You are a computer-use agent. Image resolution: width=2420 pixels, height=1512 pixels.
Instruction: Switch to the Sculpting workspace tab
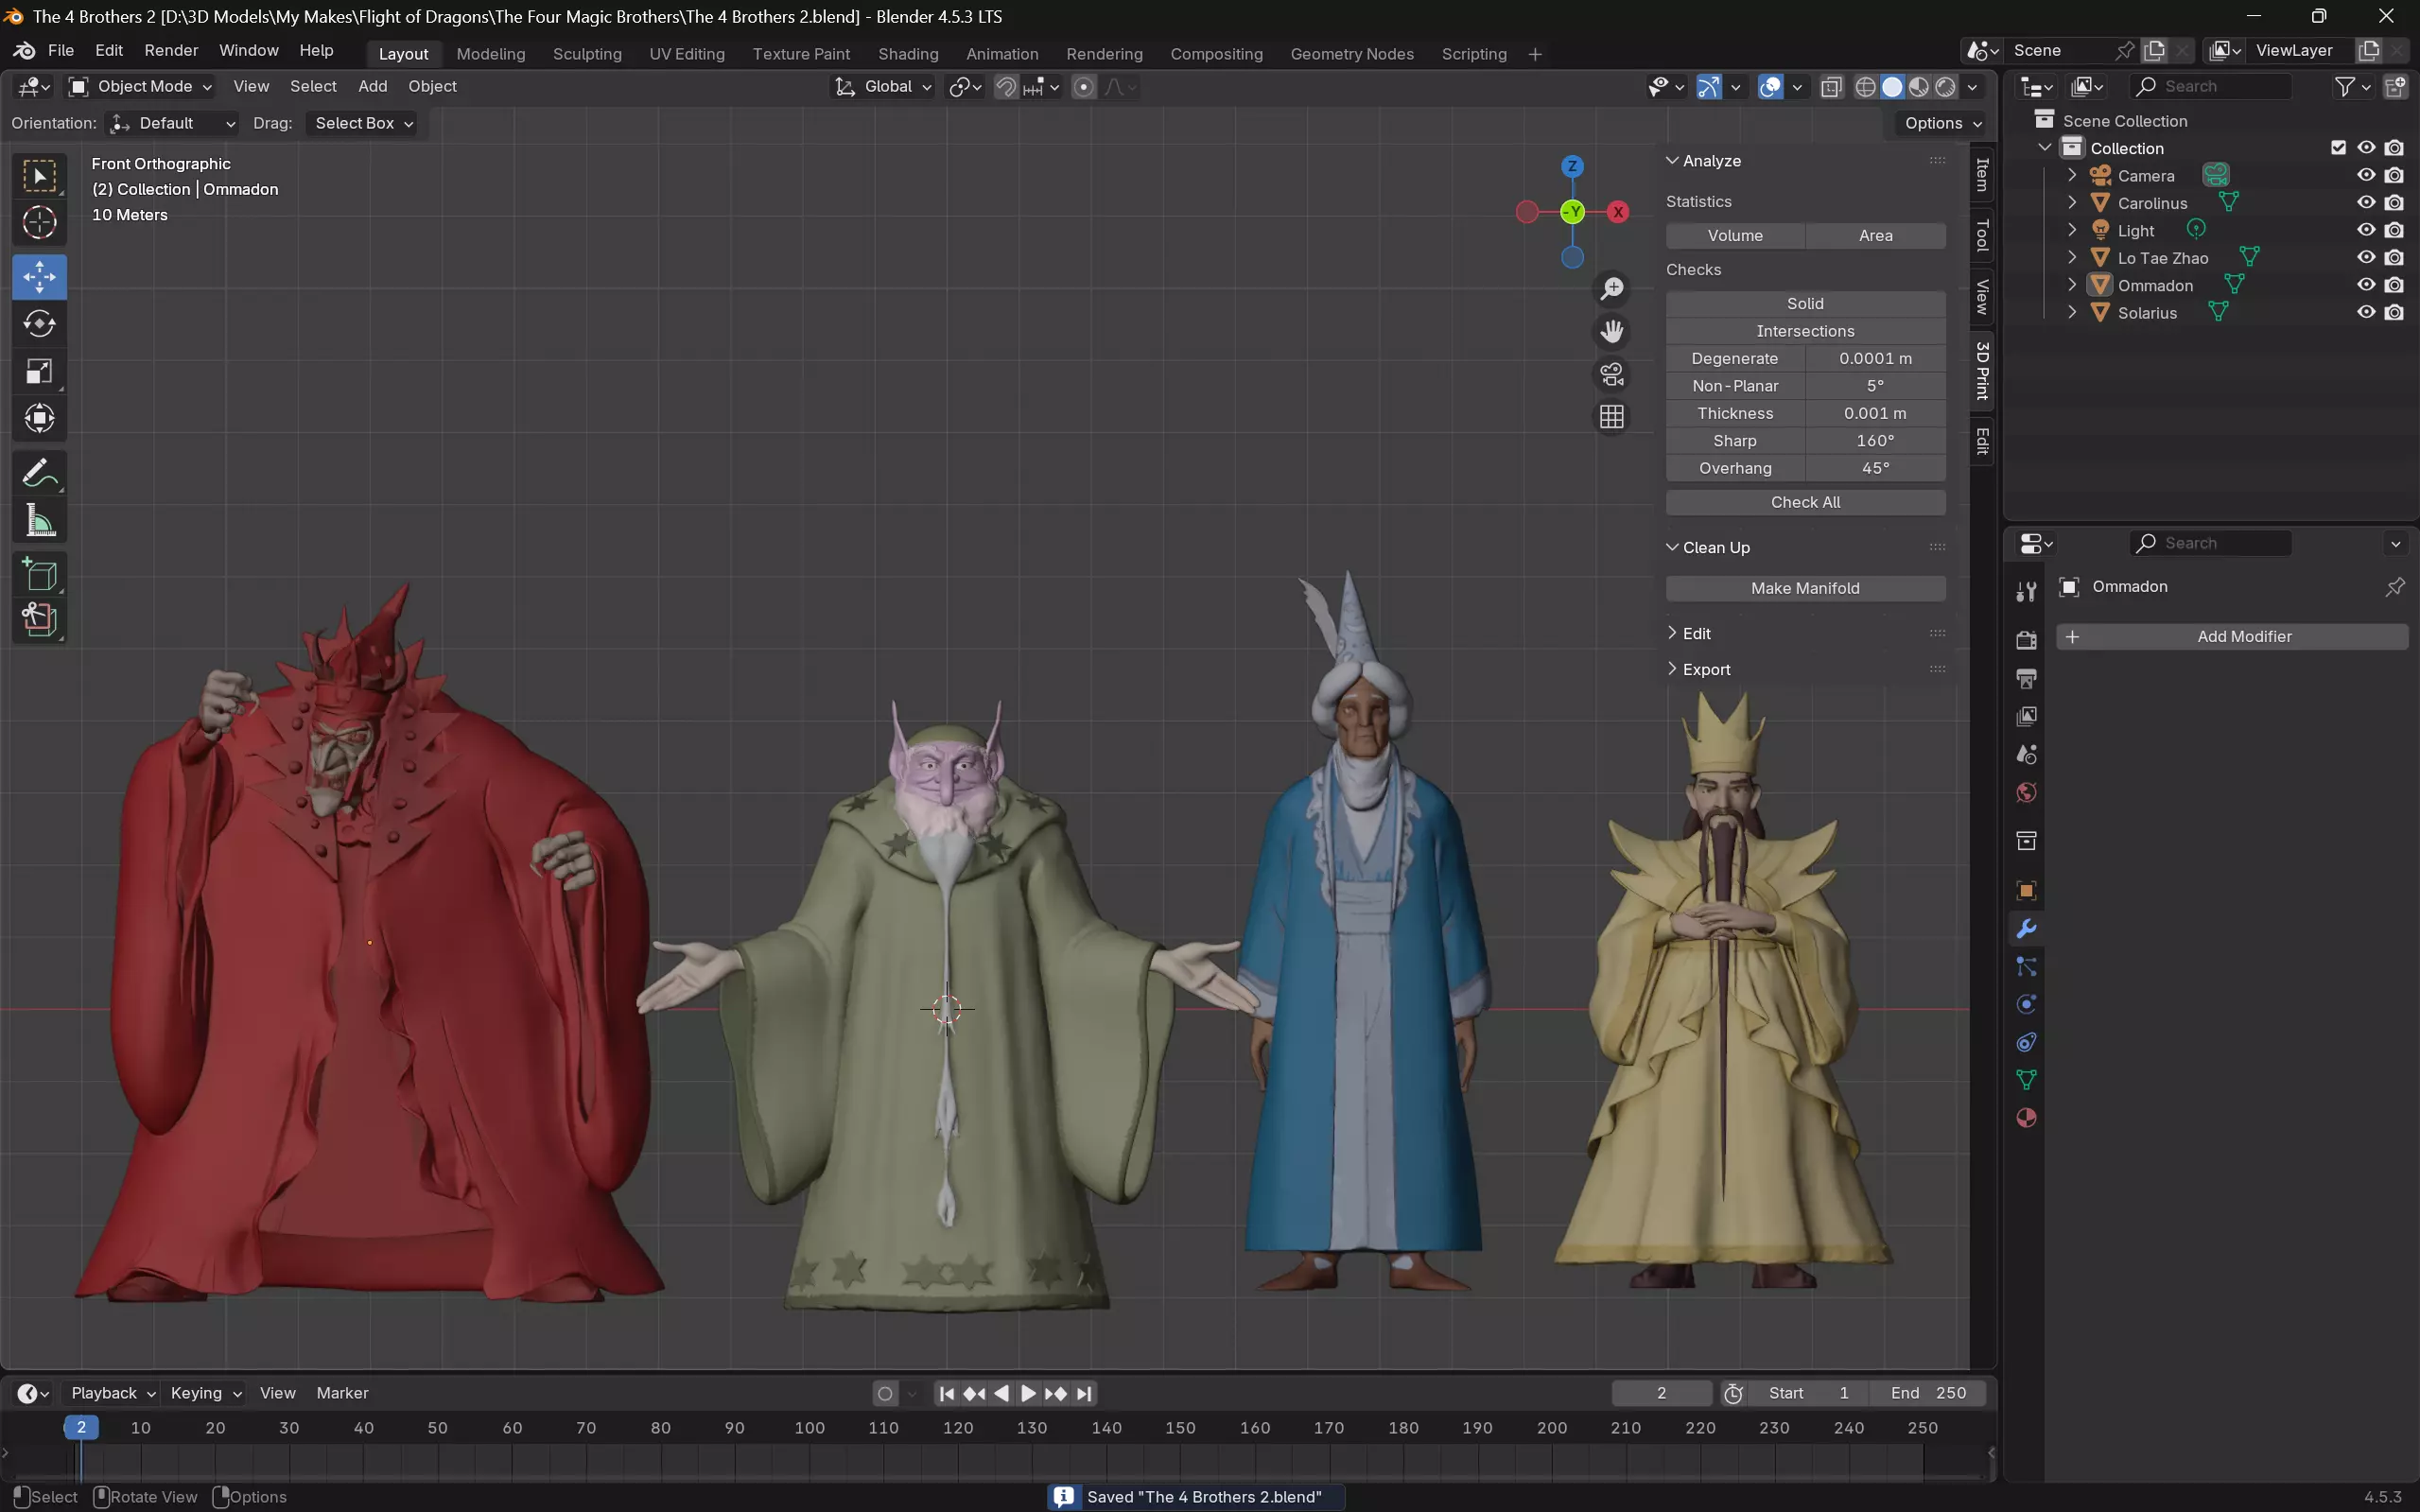[587, 54]
